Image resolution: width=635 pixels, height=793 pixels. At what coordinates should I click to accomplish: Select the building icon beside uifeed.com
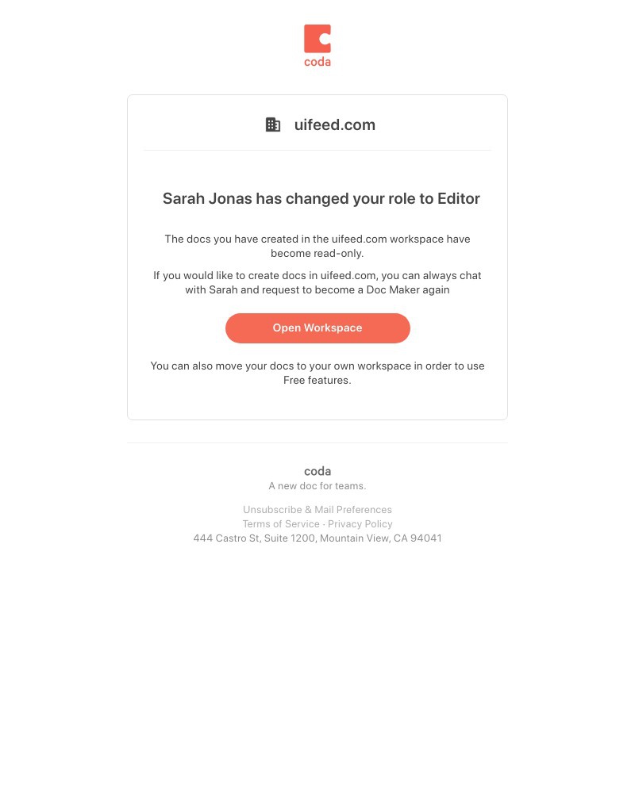pyautogui.click(x=273, y=125)
